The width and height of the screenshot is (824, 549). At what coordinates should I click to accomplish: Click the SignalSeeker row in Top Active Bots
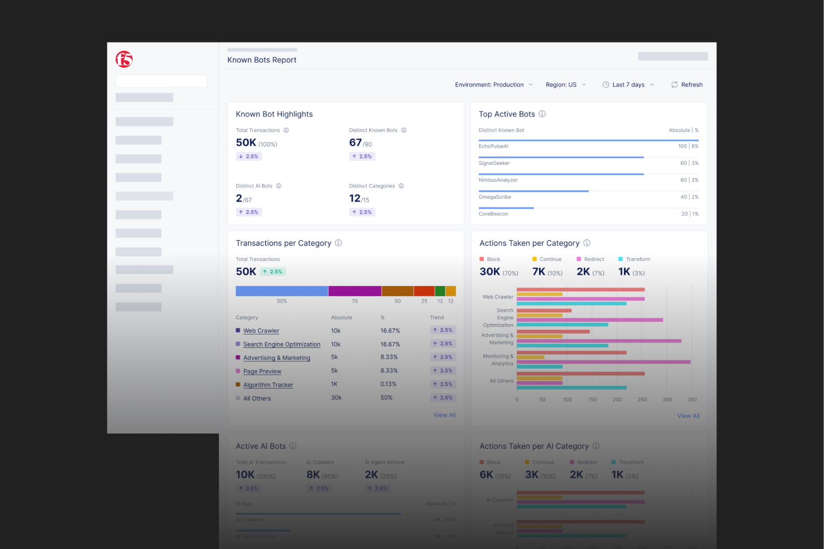(x=588, y=161)
